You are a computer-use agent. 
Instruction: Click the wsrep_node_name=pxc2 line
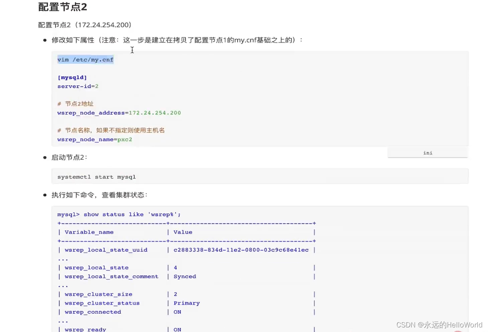(x=95, y=139)
